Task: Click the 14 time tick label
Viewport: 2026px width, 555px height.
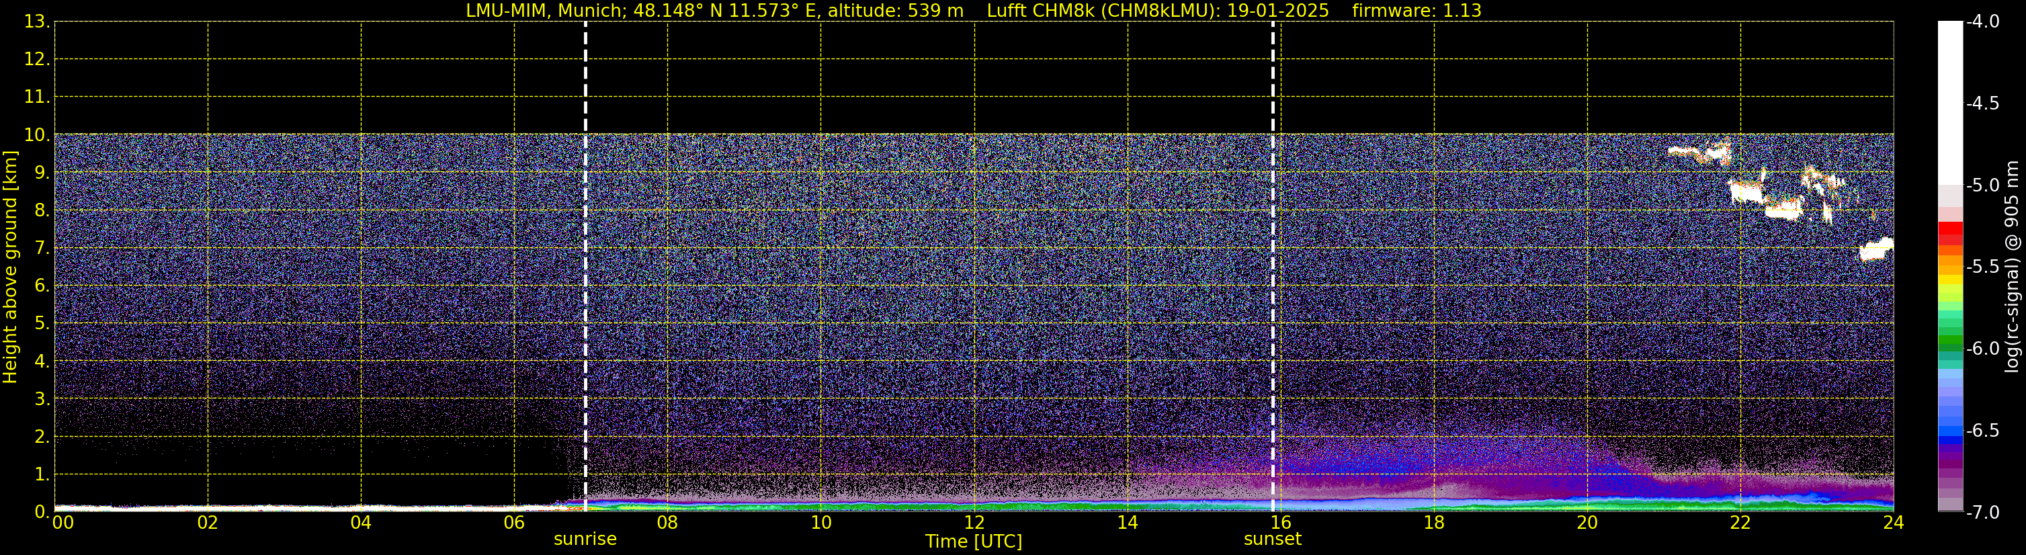Action: coord(1128,523)
